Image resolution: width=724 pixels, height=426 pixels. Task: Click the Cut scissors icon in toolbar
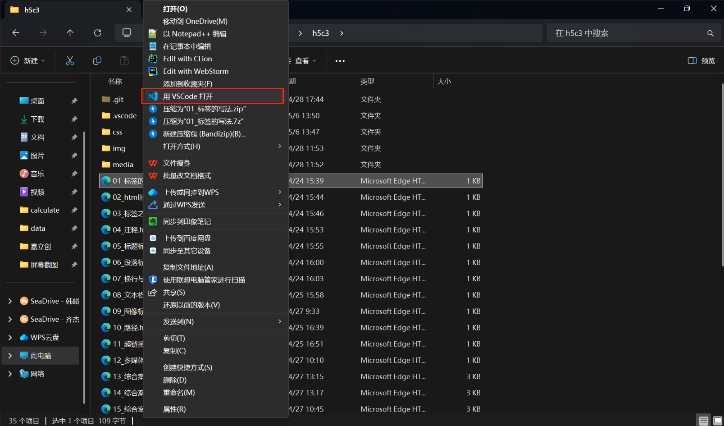click(70, 60)
